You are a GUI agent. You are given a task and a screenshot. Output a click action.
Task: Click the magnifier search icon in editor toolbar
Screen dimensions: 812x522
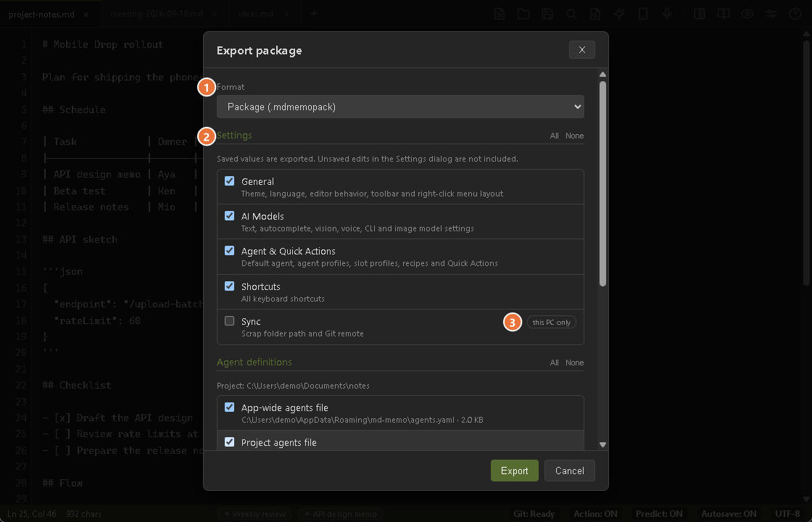point(571,14)
